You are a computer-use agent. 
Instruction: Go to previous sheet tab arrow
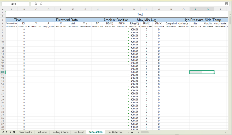coord(6,132)
